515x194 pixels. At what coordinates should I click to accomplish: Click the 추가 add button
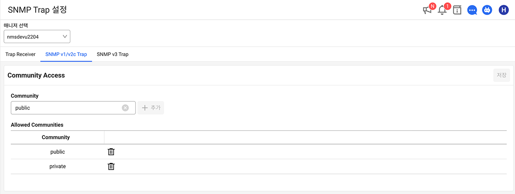pos(151,108)
